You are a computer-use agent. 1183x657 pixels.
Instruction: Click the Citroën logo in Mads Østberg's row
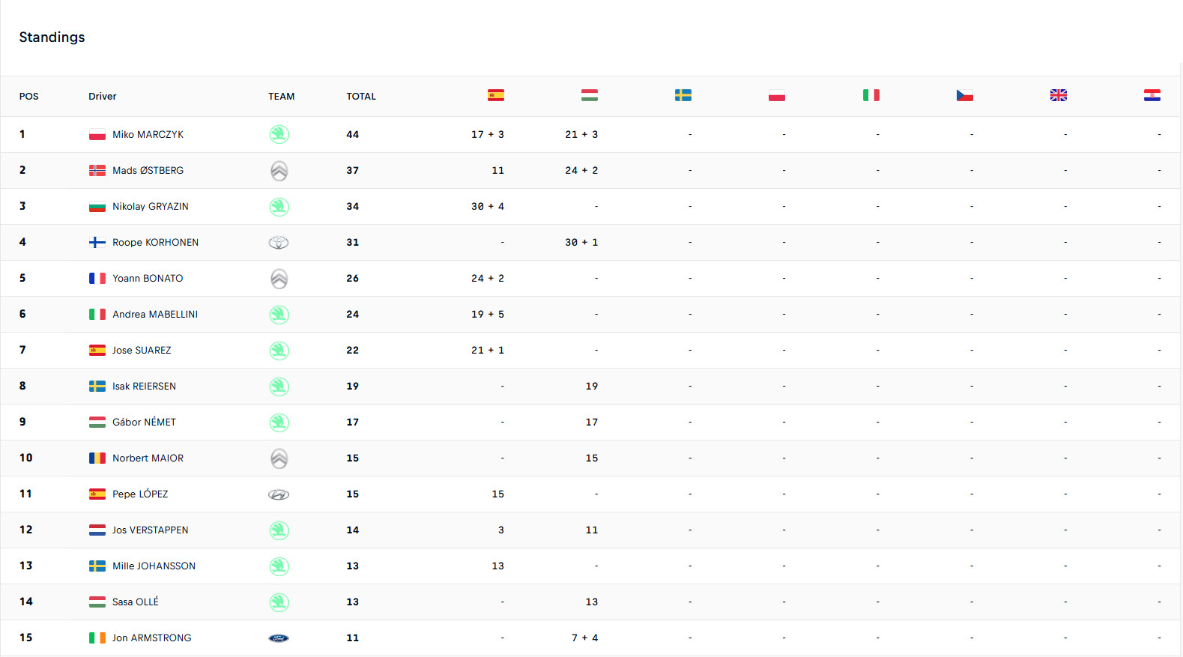(x=279, y=171)
